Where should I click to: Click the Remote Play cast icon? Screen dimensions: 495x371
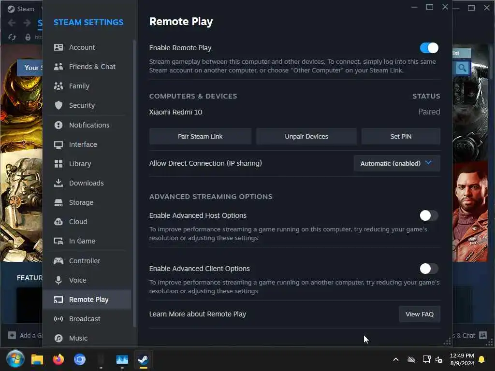point(58,300)
